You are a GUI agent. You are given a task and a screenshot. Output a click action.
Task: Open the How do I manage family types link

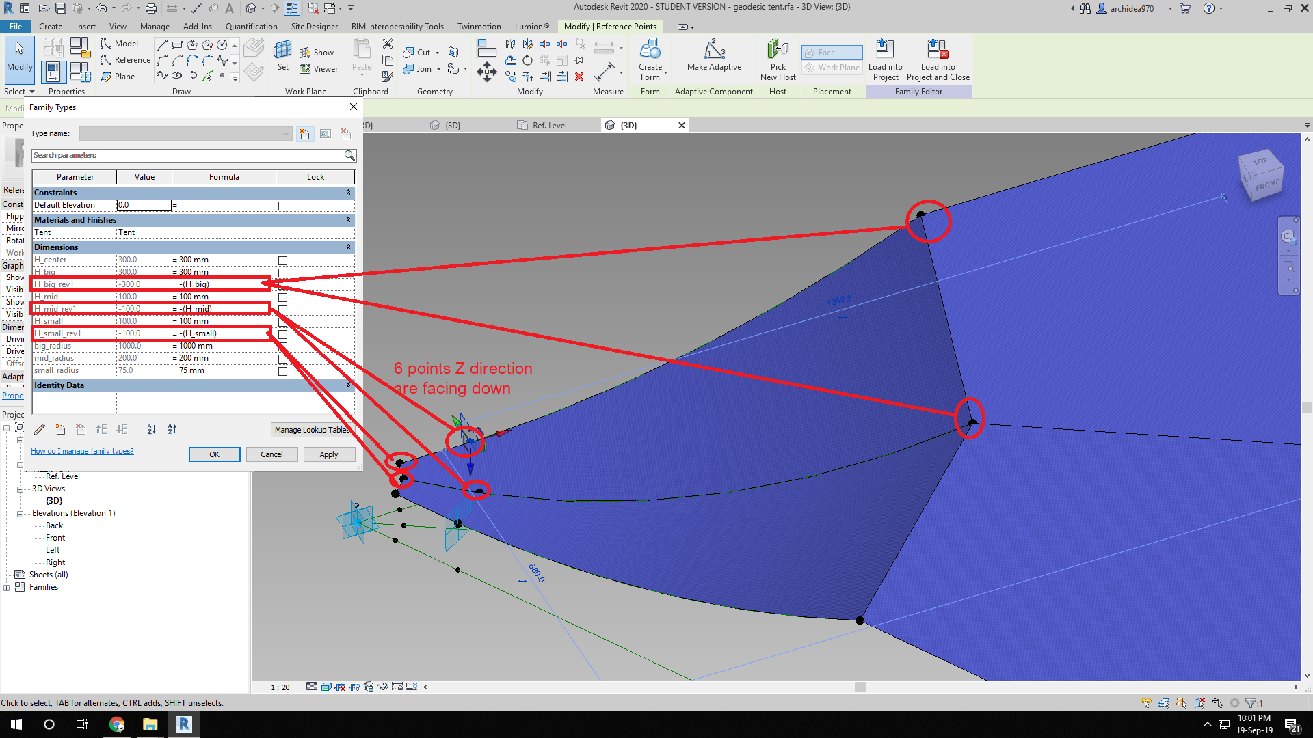click(82, 451)
